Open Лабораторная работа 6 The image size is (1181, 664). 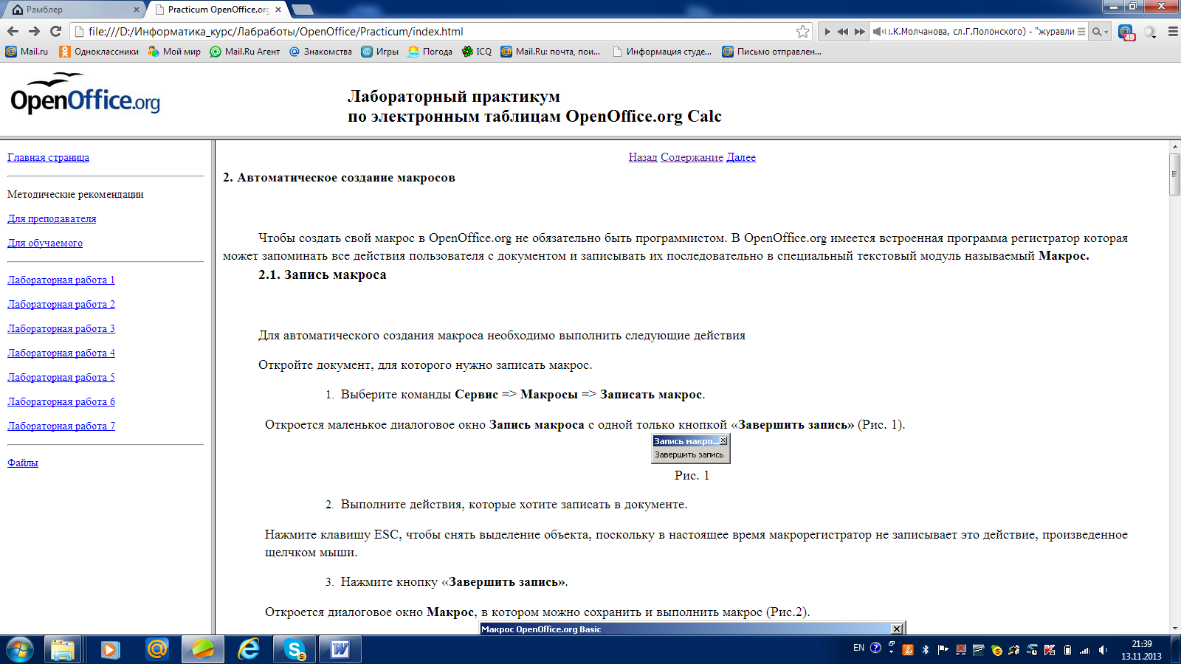pos(61,401)
